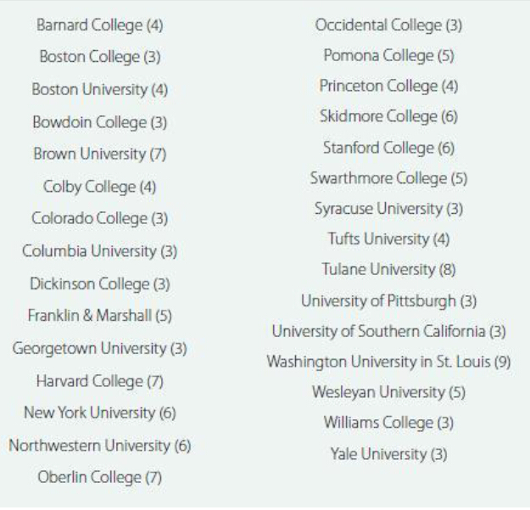The image size is (530, 510).
Task: Select the Columbia University entry
Action: [x=99, y=252]
